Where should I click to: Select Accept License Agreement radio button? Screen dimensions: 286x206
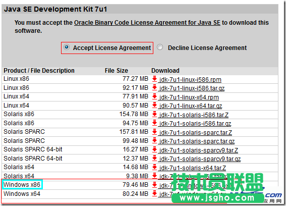(67, 47)
